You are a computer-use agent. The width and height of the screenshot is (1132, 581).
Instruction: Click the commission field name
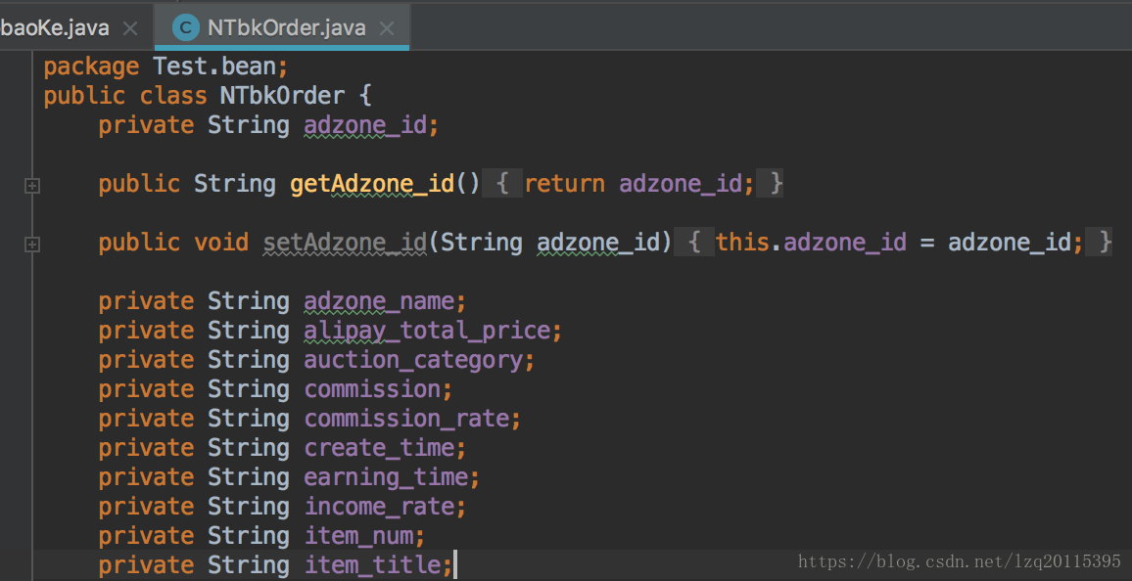(372, 389)
